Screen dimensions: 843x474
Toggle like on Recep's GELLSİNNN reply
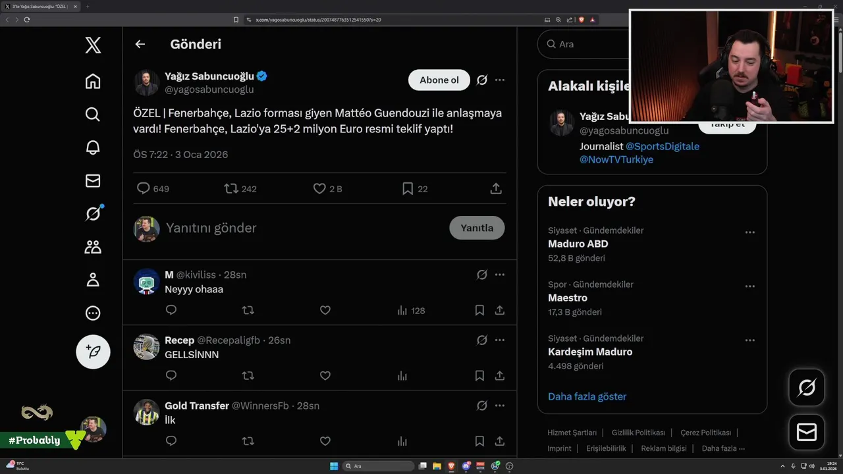325,375
